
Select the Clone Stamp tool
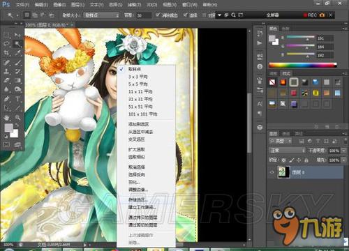point(6,71)
